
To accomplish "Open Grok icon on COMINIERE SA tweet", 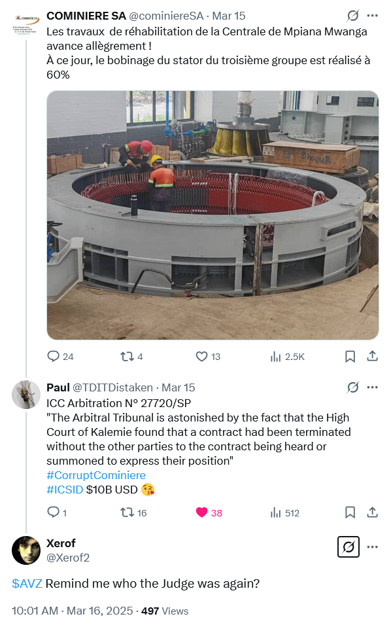I will (x=352, y=16).
